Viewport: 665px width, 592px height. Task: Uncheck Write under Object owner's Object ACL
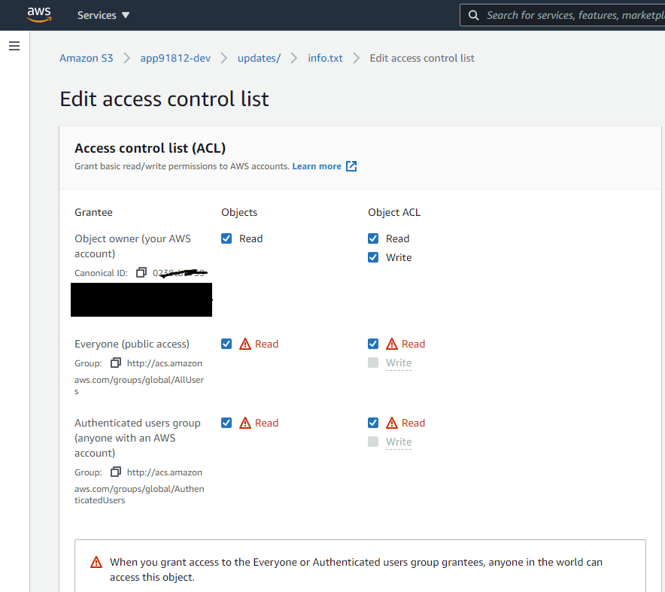373,257
